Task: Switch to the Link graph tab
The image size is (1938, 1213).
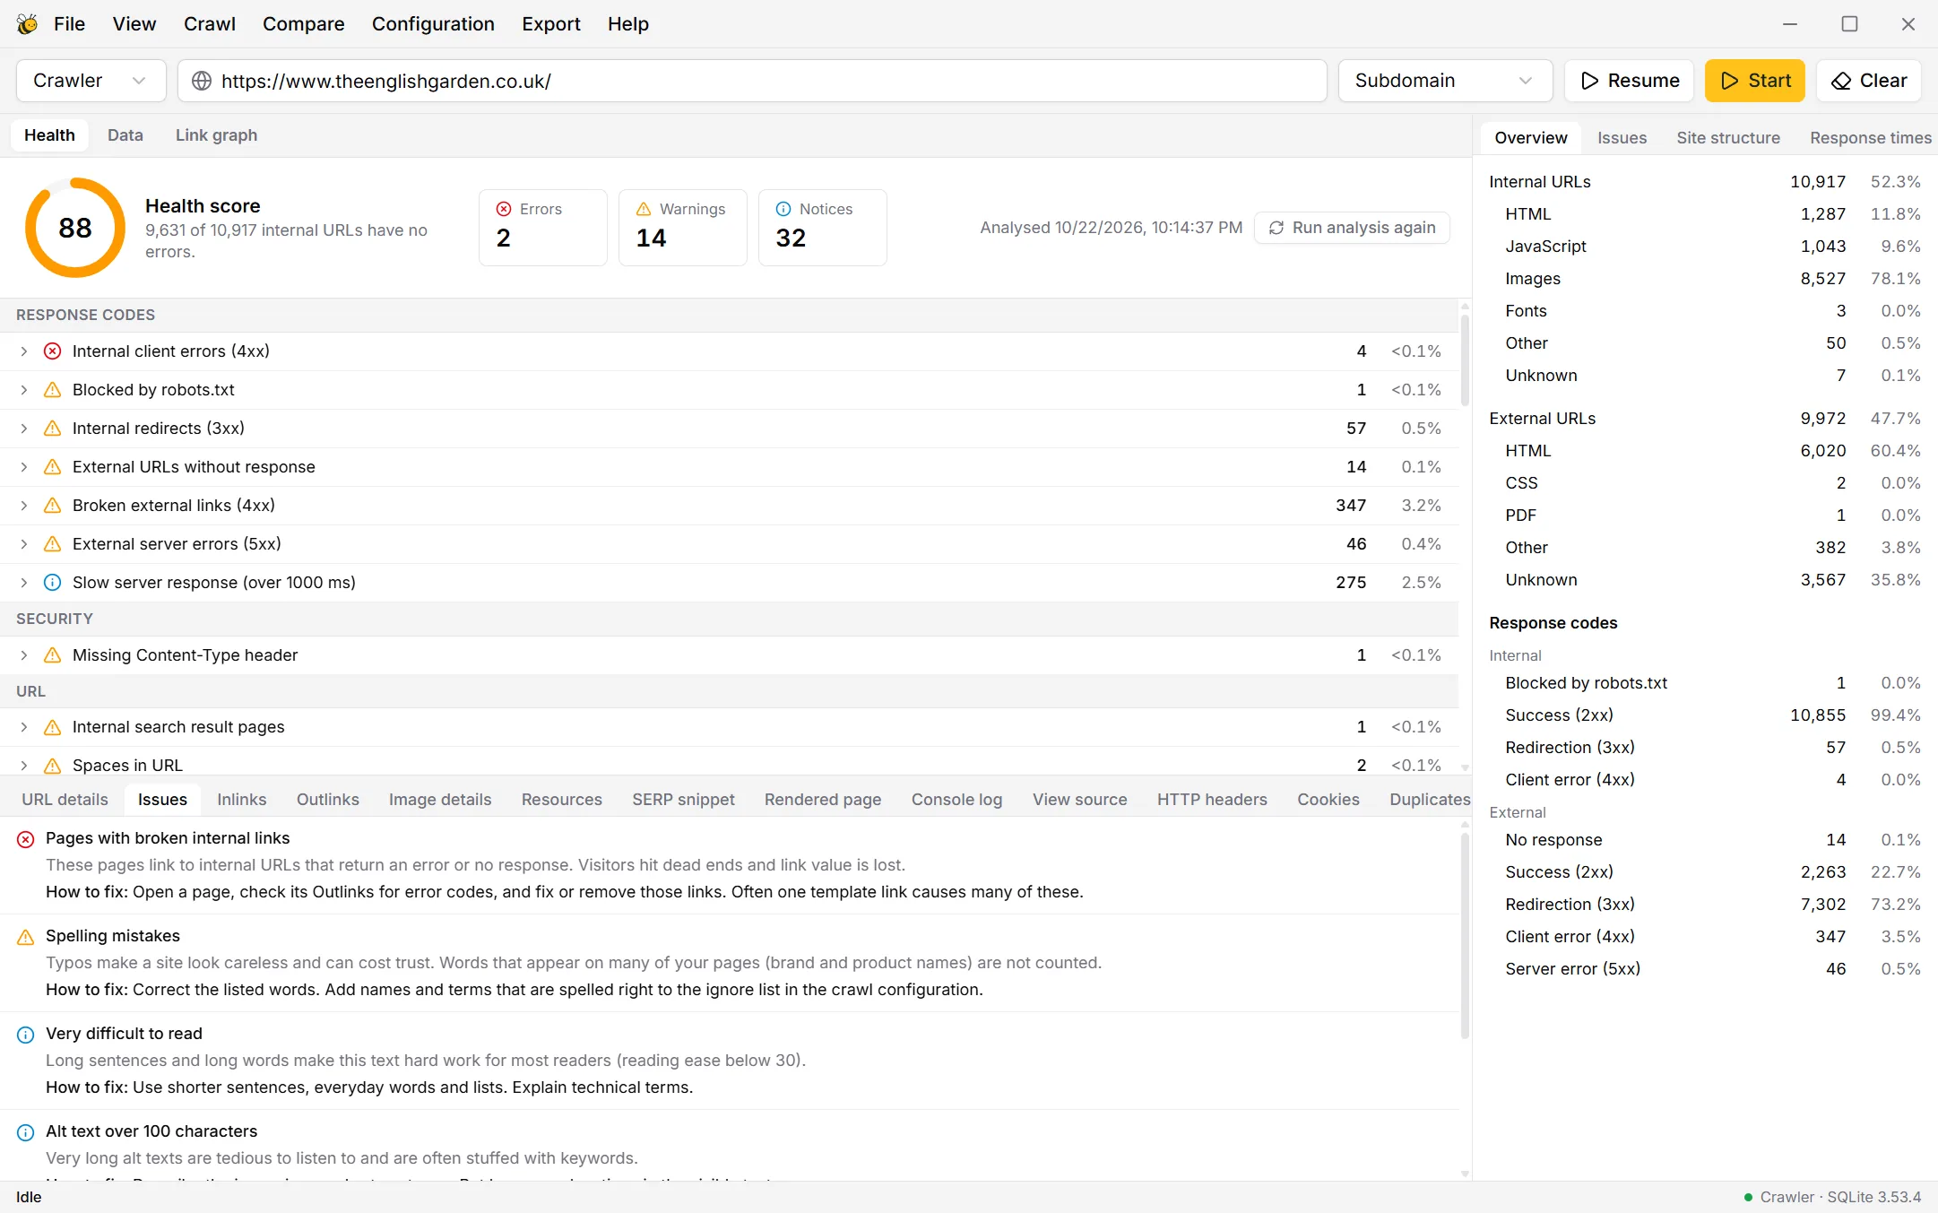Action: [216, 135]
